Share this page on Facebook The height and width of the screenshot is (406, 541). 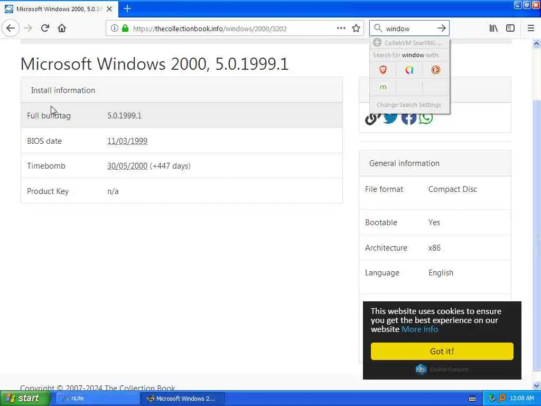(409, 118)
